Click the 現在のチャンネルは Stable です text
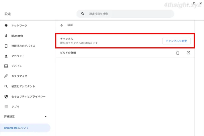Screen dimensions: 204x136 coord(79,43)
